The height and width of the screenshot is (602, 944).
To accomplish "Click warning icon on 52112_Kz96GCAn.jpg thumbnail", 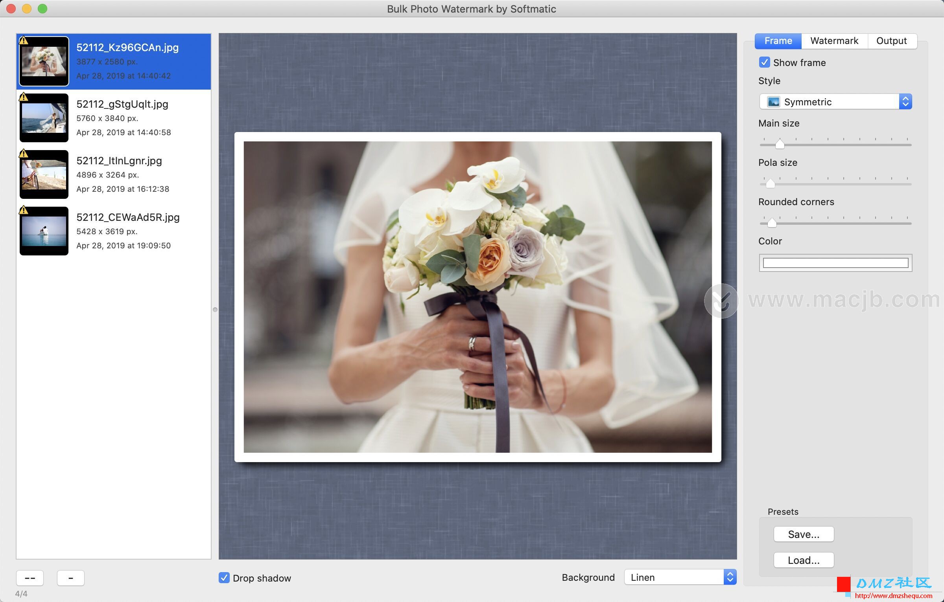I will pyautogui.click(x=24, y=40).
